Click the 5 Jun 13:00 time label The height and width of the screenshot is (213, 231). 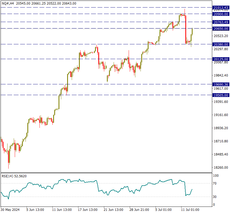point(35,210)
